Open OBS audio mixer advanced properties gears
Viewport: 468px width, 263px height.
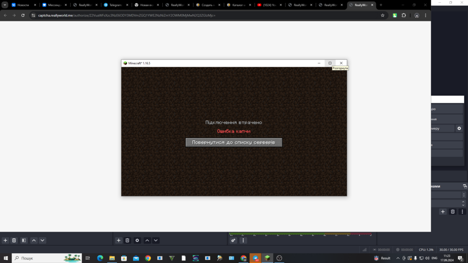click(x=233, y=241)
